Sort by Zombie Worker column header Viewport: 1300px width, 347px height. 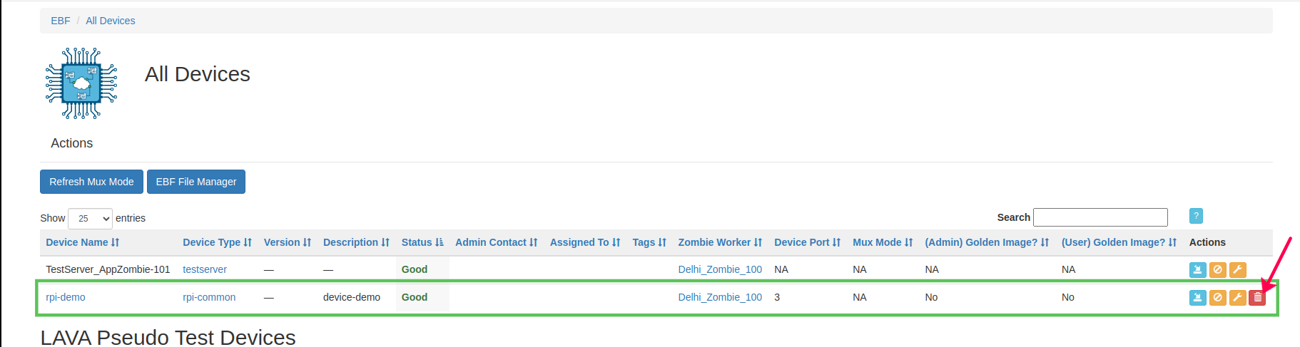[x=719, y=242]
